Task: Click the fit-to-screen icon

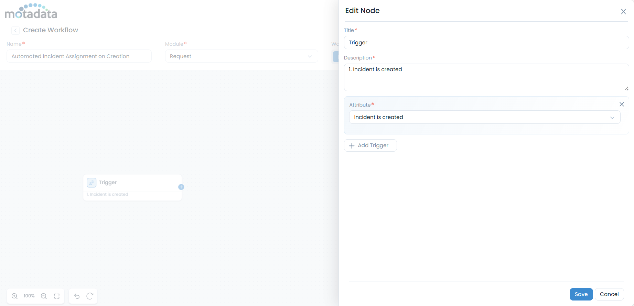Action: tap(57, 296)
